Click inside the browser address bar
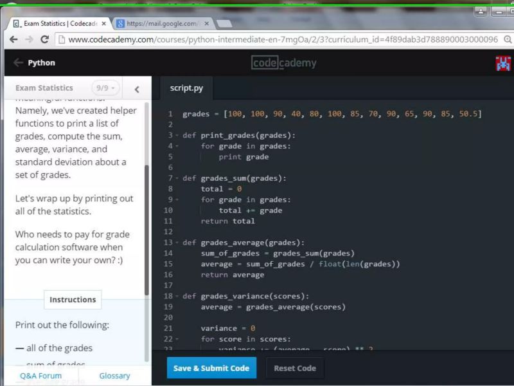Viewport: 514px width, 386px height. click(x=257, y=39)
